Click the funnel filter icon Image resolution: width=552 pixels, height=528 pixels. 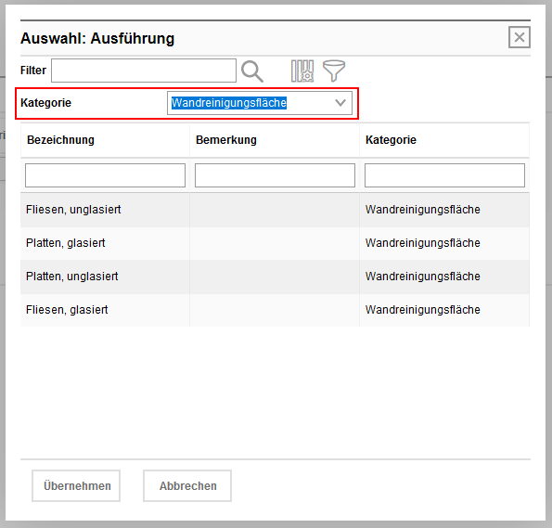click(334, 71)
